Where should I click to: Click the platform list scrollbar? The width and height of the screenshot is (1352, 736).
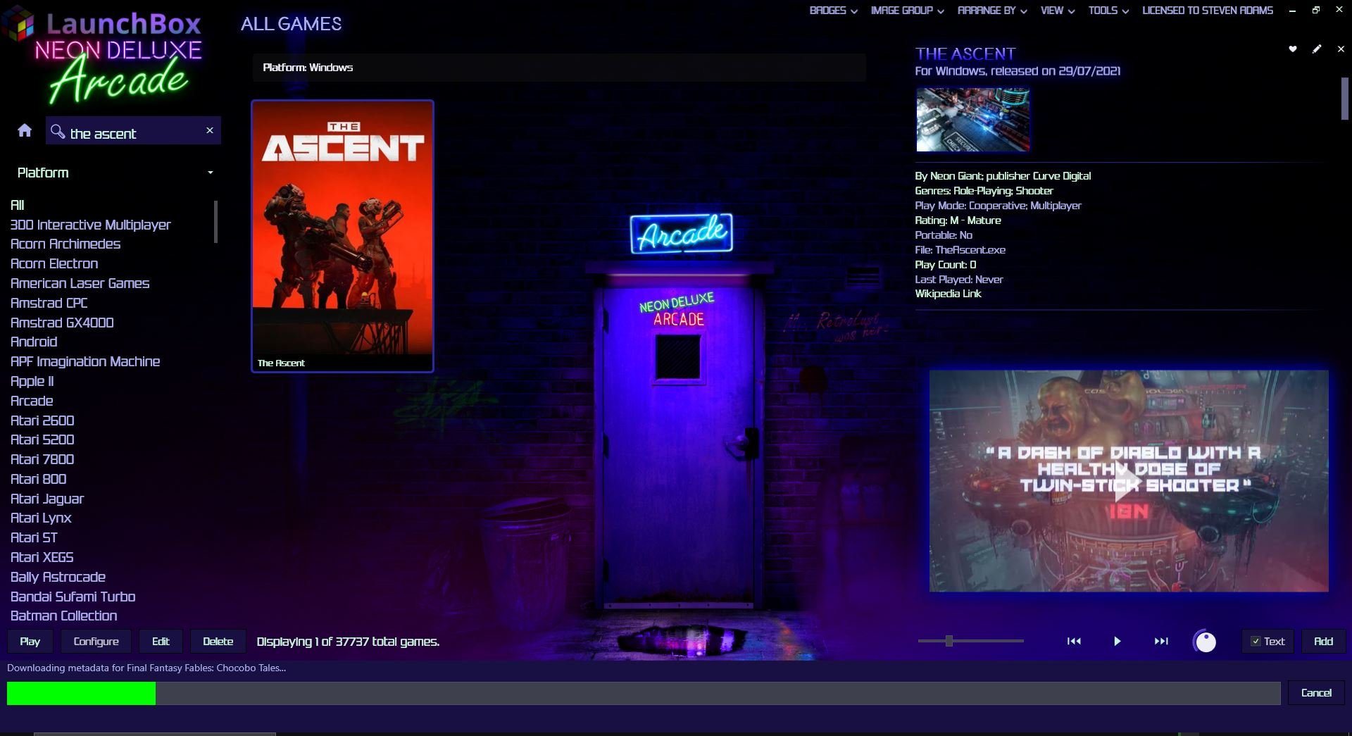[215, 221]
